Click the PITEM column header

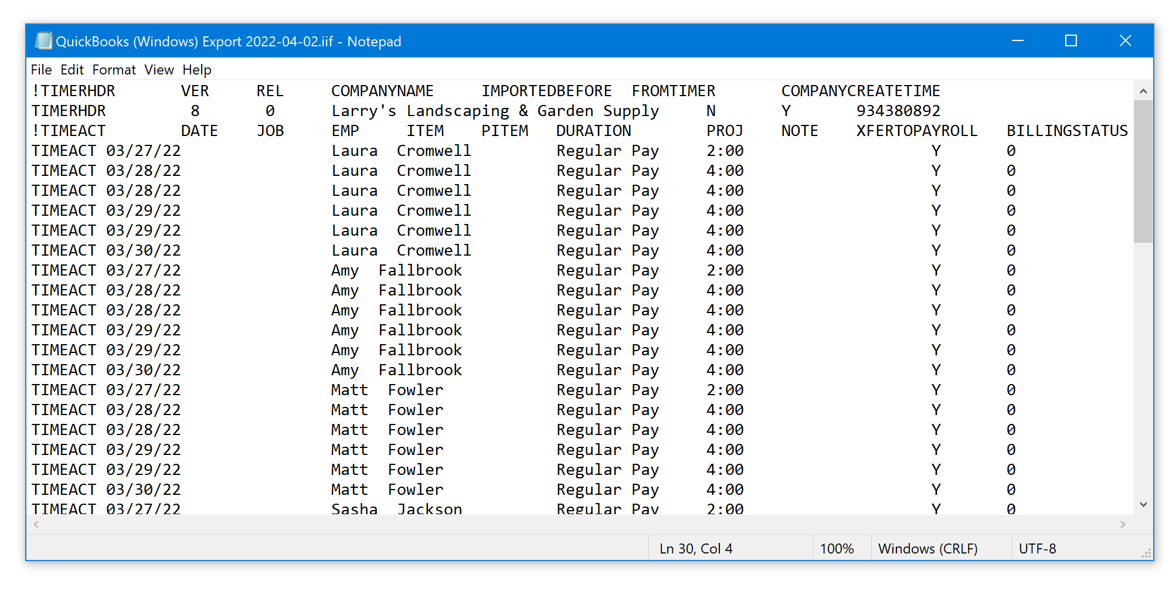point(505,131)
